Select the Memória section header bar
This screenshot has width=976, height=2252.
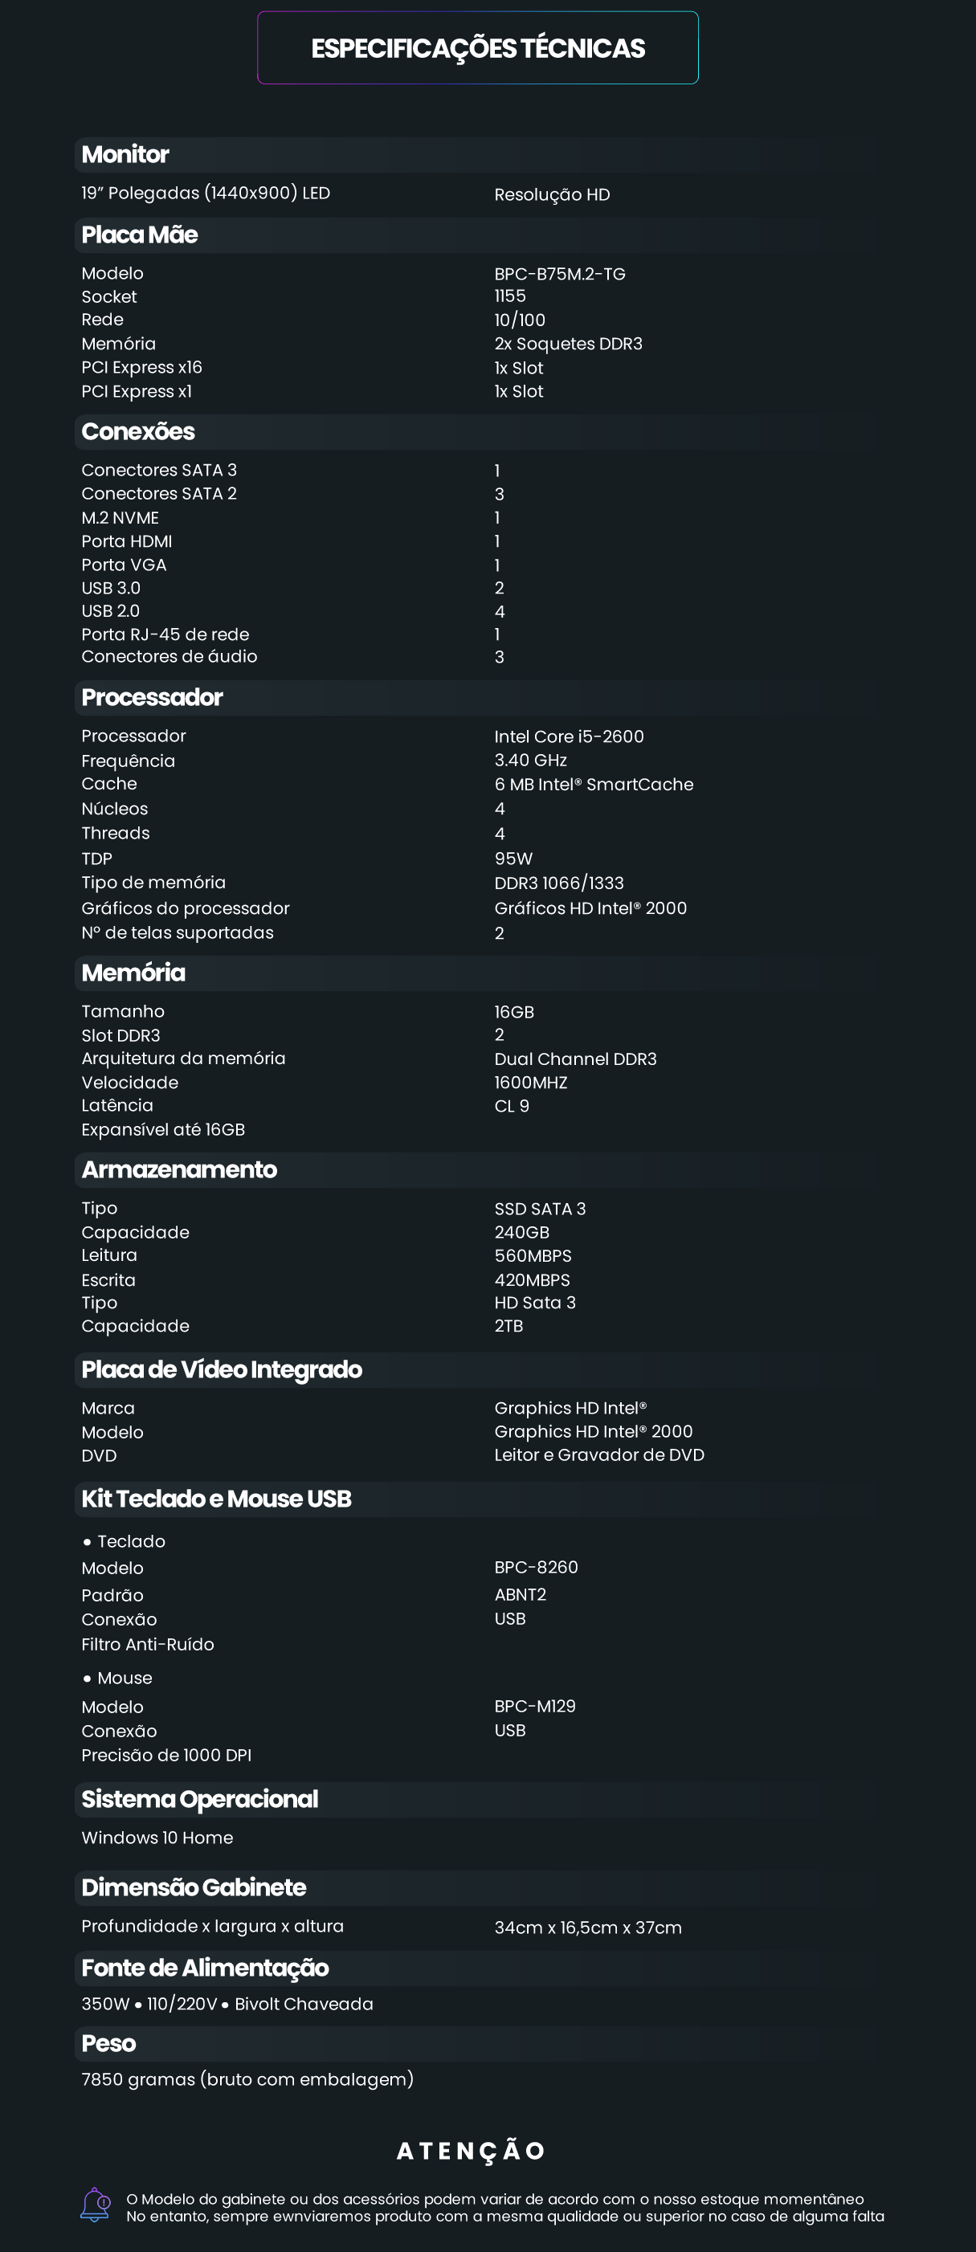tap(133, 973)
